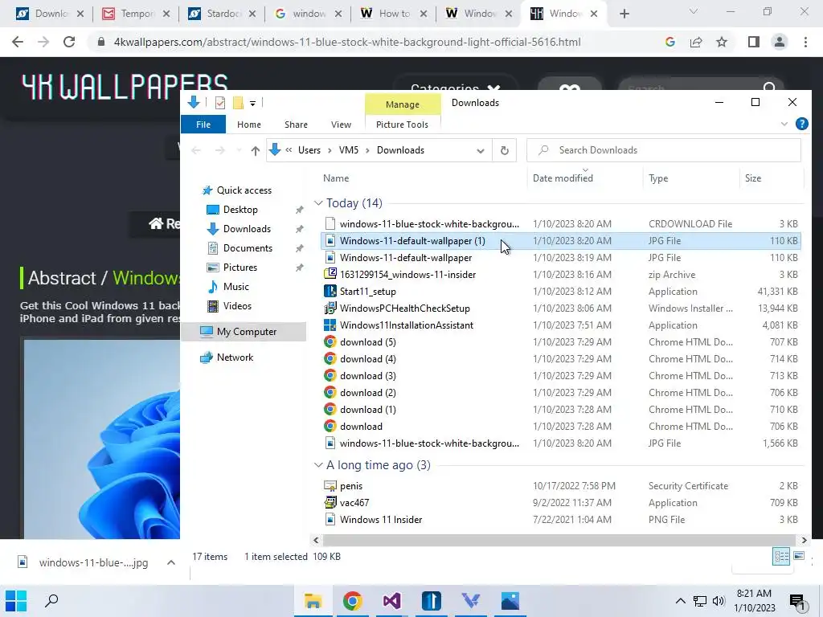Screen dimensions: 823x617
Task: Open Chrome tab search dropdown
Action: click(694, 12)
